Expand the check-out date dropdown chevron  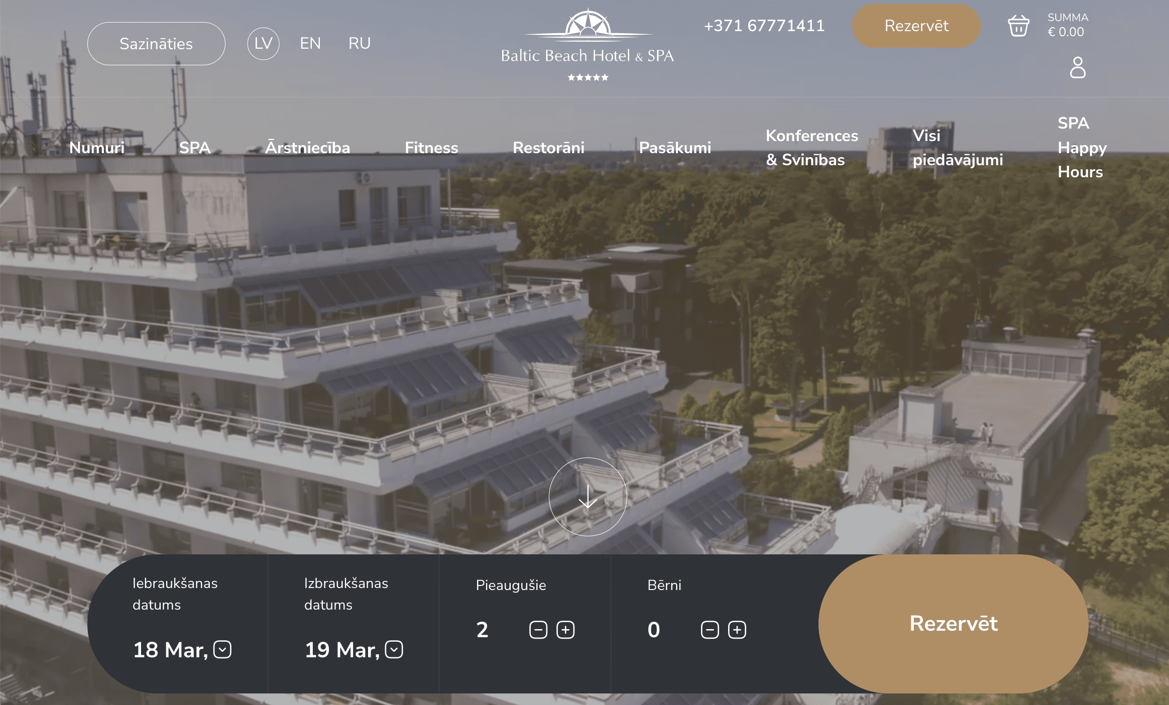click(x=394, y=649)
